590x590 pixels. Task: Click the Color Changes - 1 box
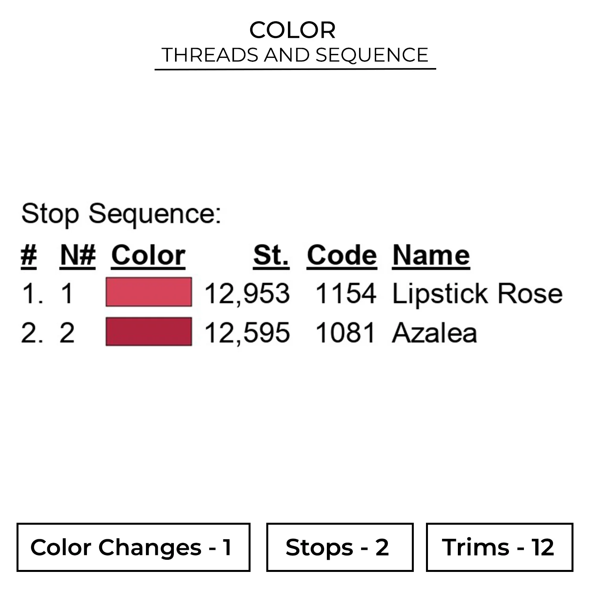pyautogui.click(x=133, y=547)
